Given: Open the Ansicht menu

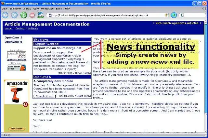Looking at the screenshot, I should (27, 9).
